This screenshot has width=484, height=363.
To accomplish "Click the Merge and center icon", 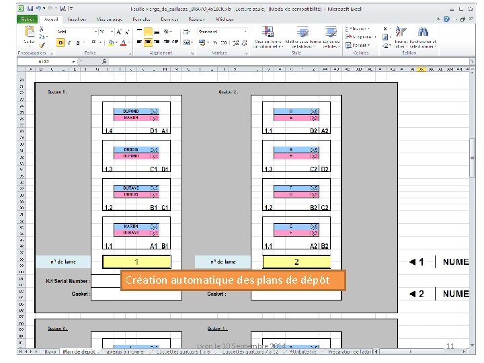I will (x=187, y=42).
